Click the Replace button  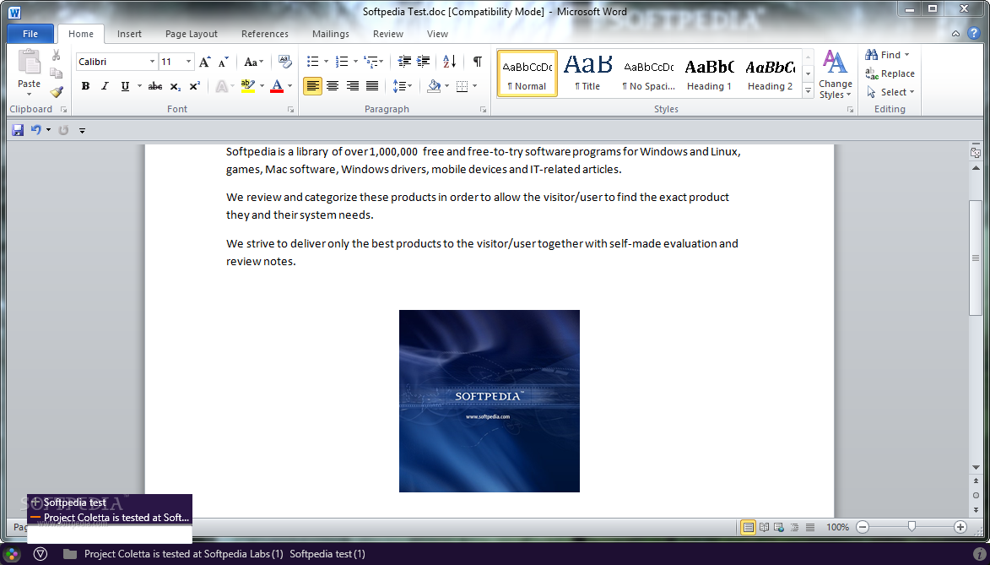pyautogui.click(x=890, y=74)
